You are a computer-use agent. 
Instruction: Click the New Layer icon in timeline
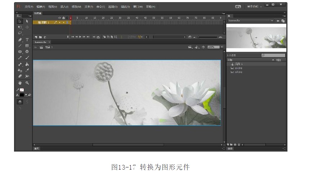pos(36,37)
